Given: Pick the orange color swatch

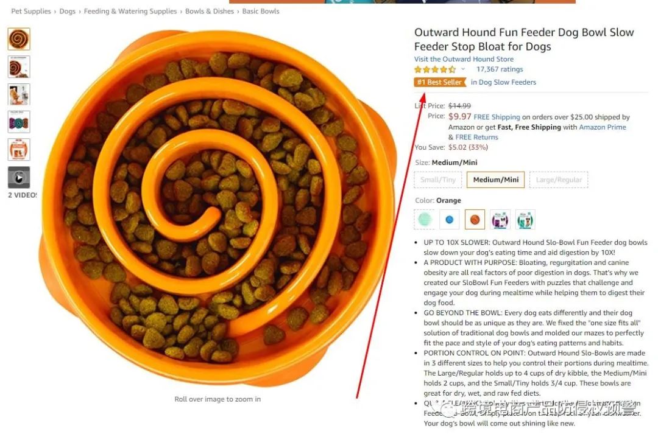Looking at the screenshot, I should (x=475, y=219).
